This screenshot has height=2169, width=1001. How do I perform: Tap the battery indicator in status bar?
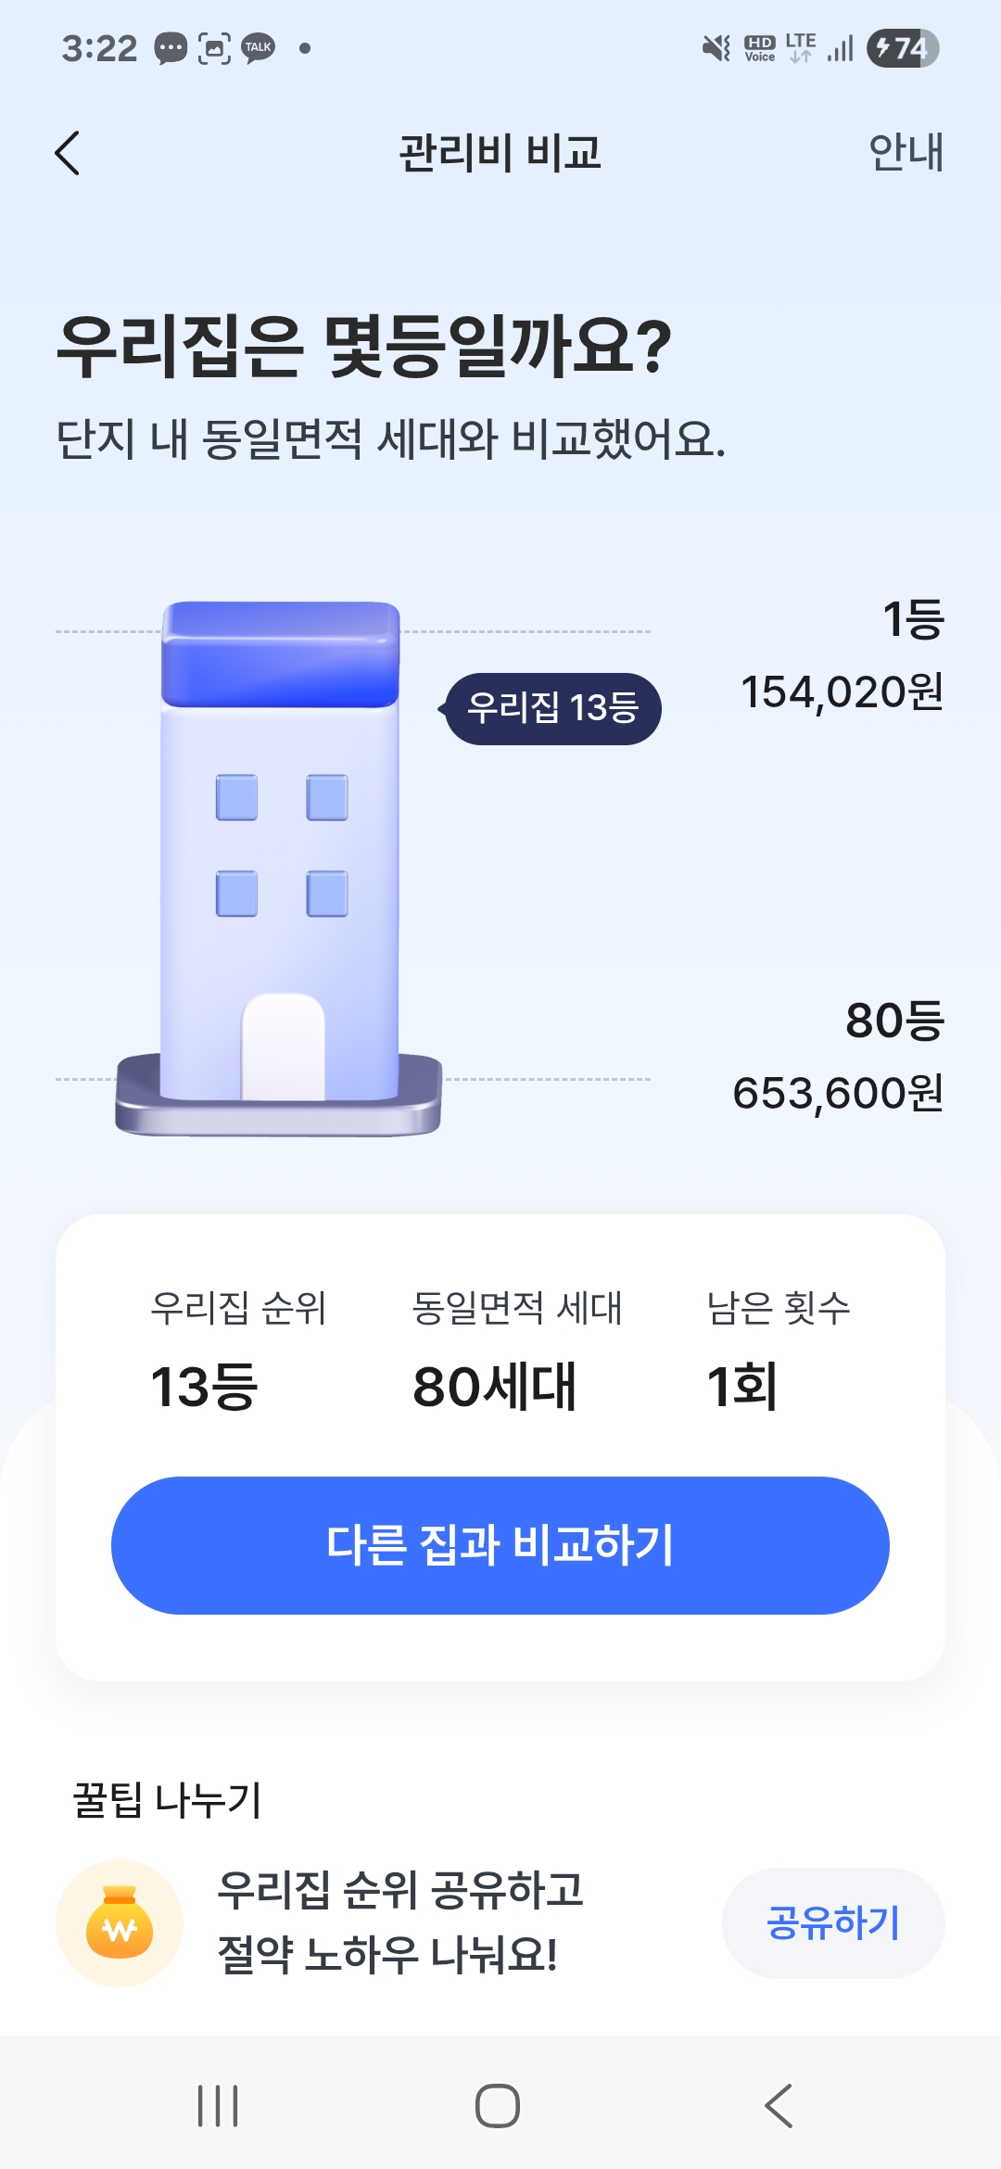tap(902, 48)
